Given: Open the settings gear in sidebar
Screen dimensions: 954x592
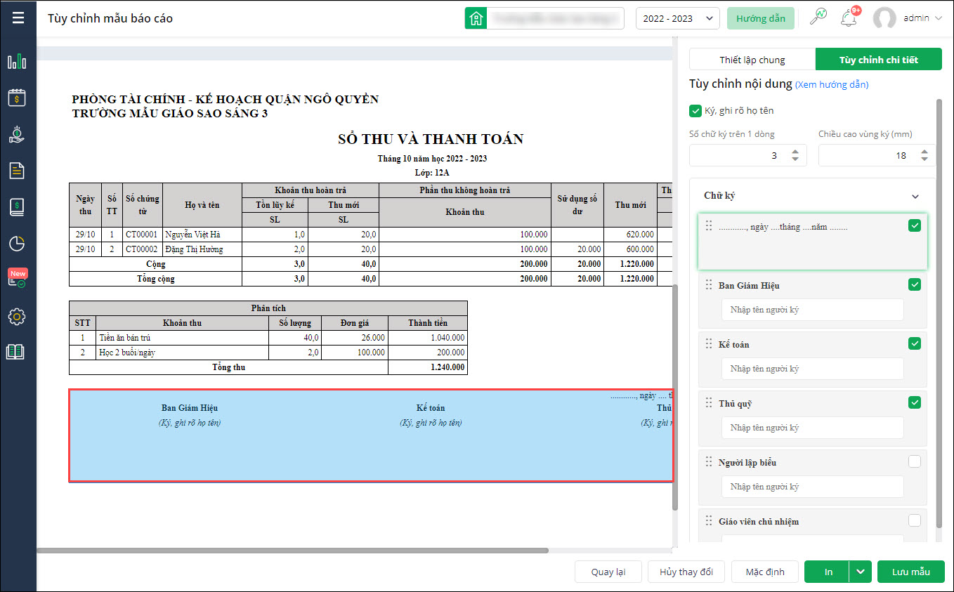Looking at the screenshot, I should click(17, 317).
